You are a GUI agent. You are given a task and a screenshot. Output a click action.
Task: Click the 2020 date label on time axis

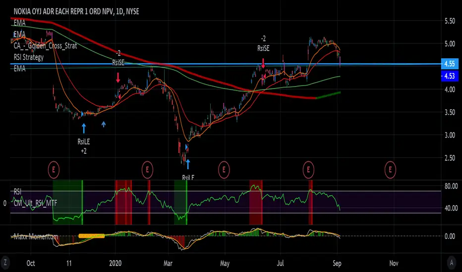point(115,263)
